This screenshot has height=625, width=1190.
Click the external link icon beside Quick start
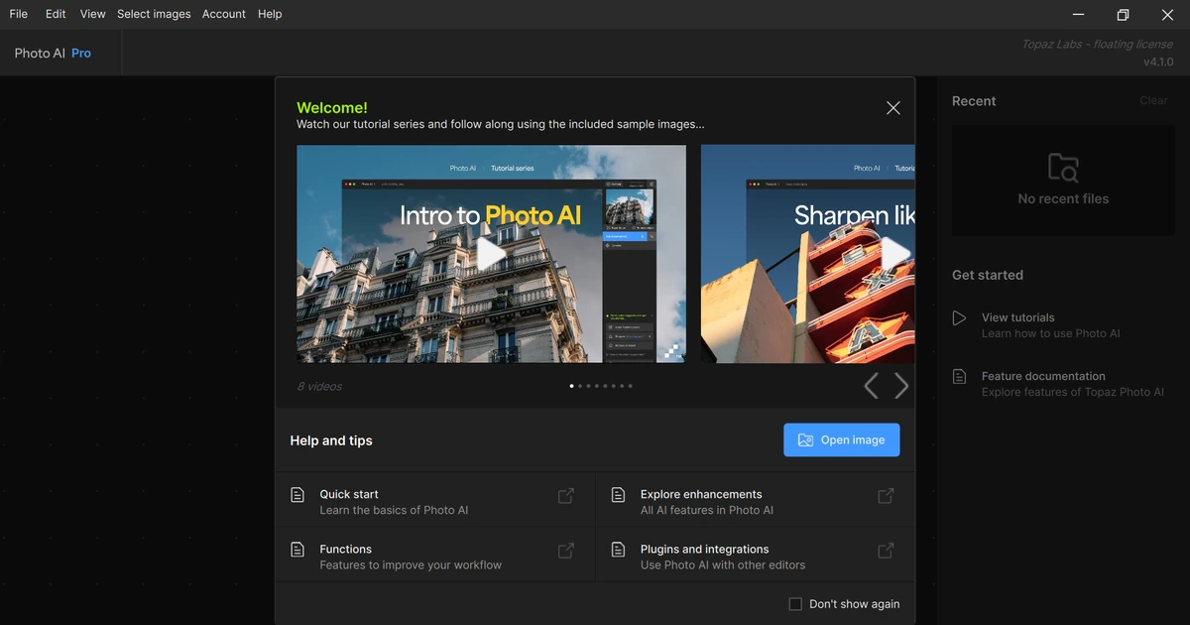click(x=566, y=495)
